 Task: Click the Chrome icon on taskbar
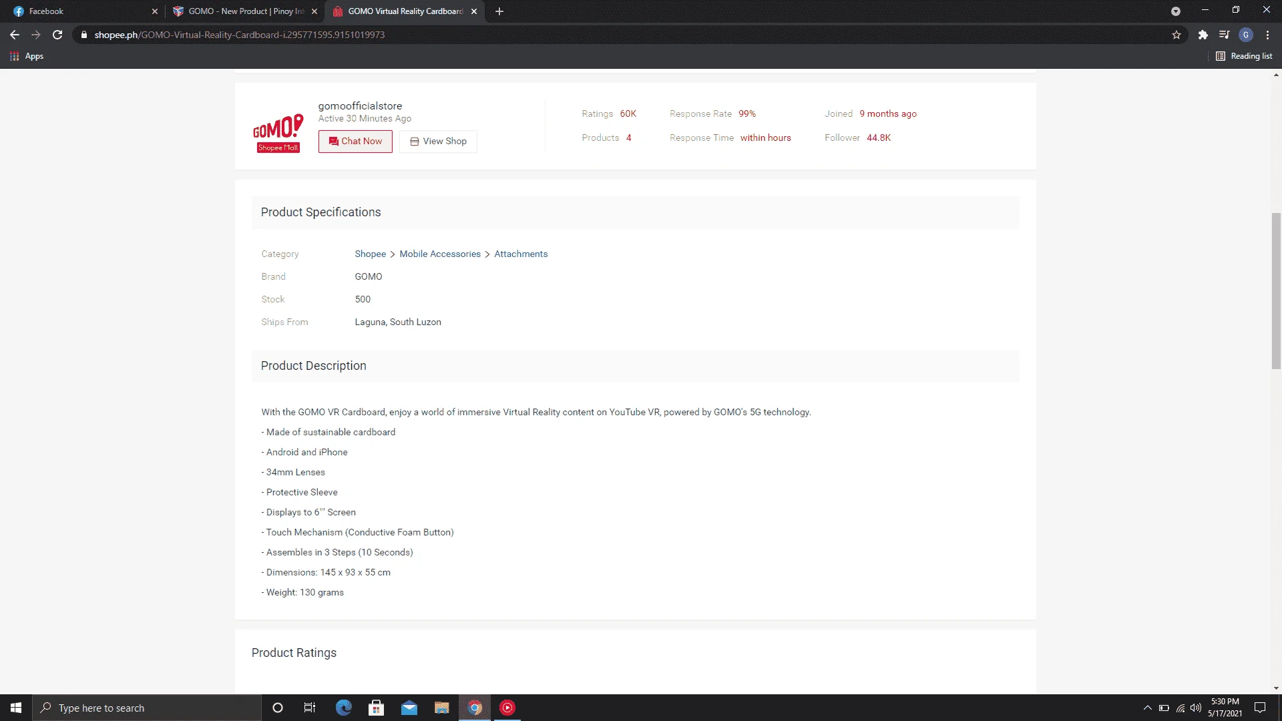pyautogui.click(x=475, y=708)
